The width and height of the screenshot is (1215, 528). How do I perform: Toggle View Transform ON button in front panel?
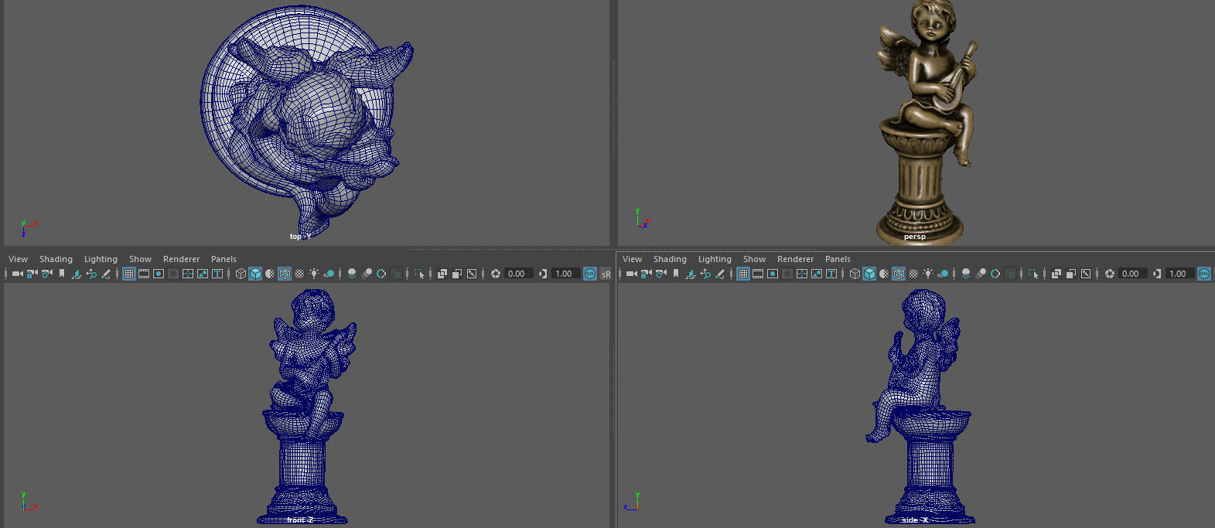[x=590, y=274]
